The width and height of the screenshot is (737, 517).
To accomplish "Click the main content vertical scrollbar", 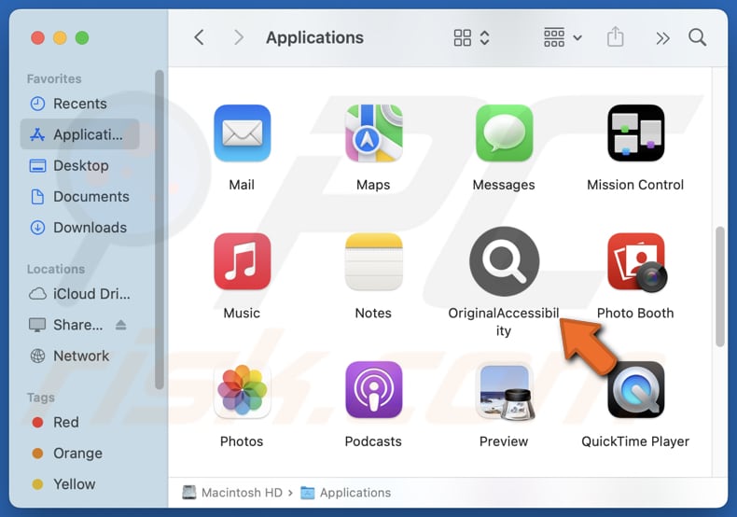I will [719, 286].
